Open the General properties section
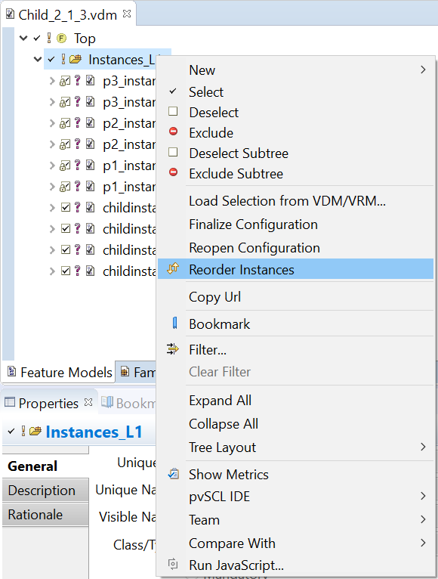The height and width of the screenshot is (579, 438). pos(45,466)
